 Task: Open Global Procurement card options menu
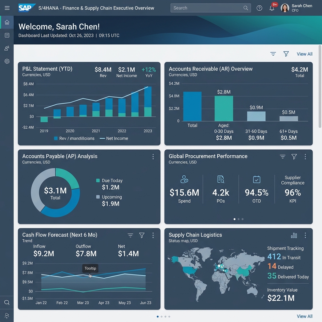305,157
